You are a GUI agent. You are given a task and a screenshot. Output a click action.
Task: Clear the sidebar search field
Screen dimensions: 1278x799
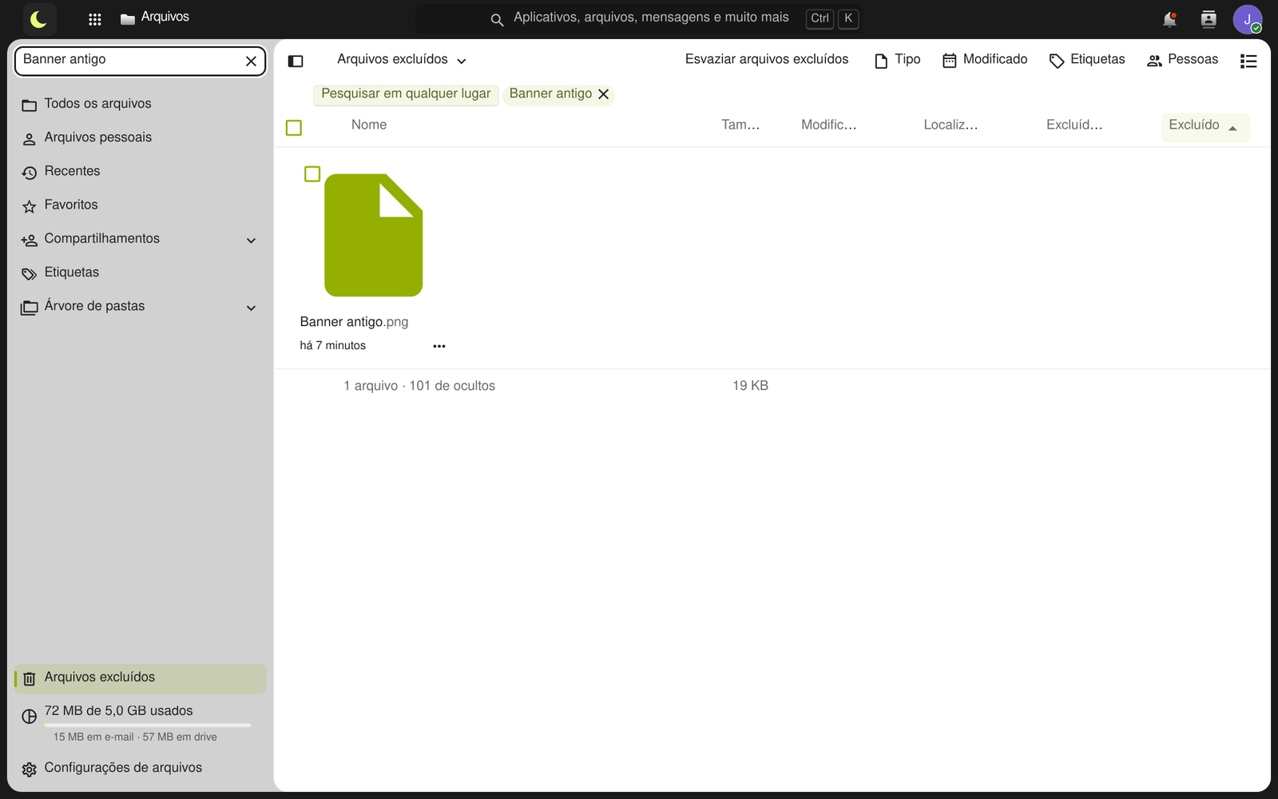[x=251, y=61]
